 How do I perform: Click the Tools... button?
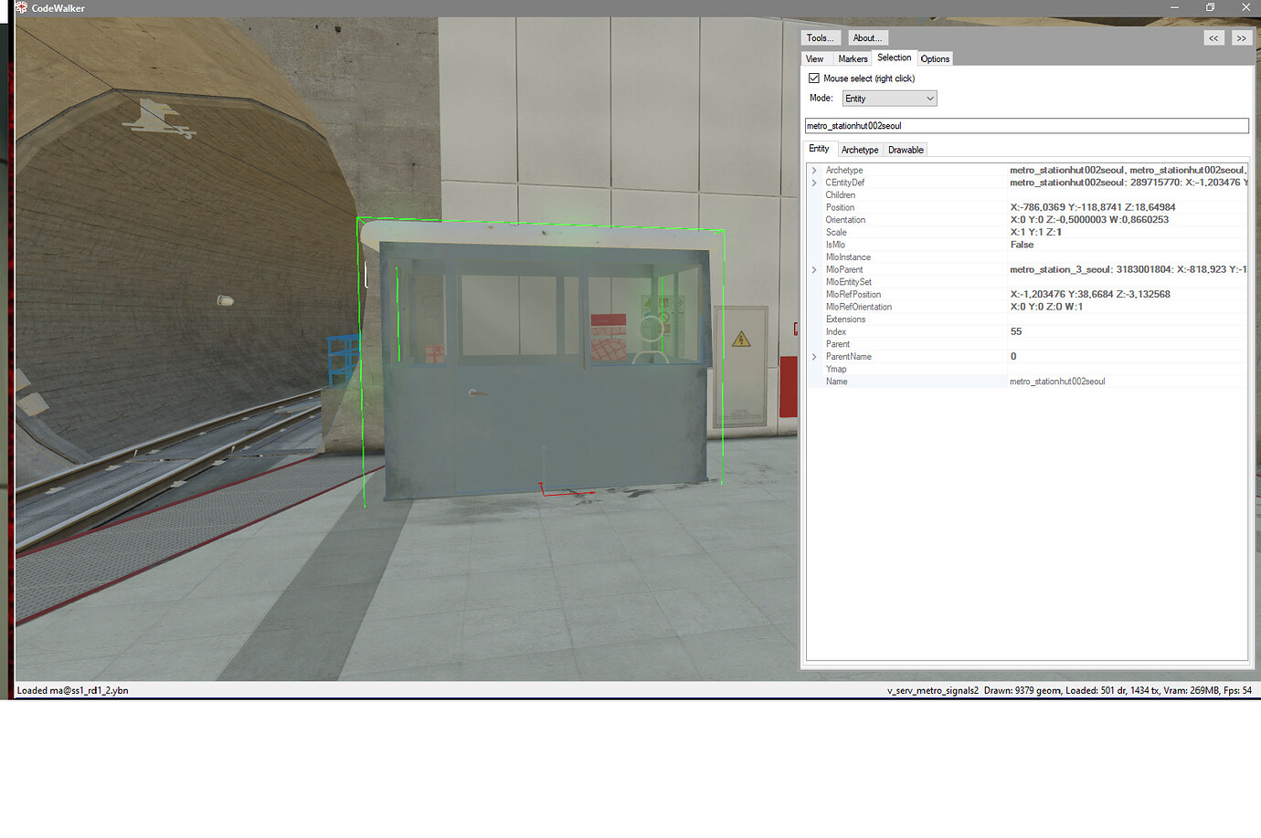tap(820, 37)
